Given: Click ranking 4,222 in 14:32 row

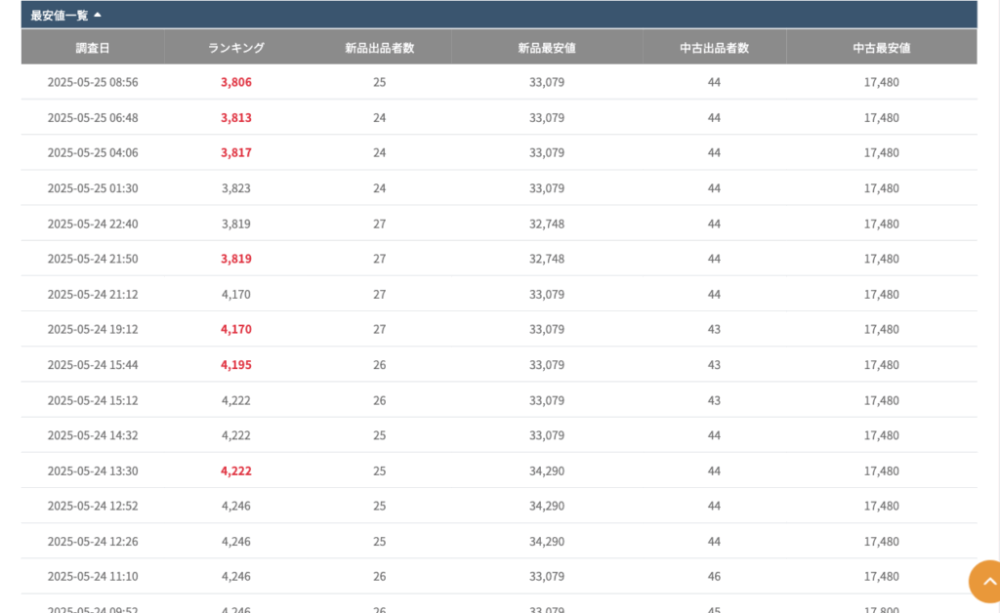Looking at the screenshot, I should 236,436.
